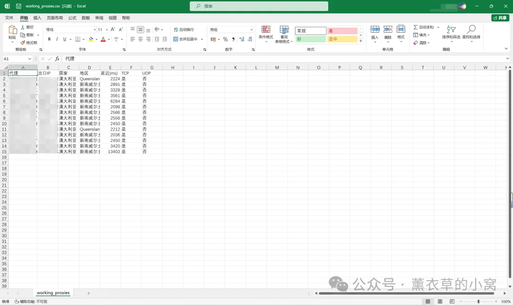This screenshot has height=305, width=513.
Task: Click the percent style % icon
Action: [x=226, y=39]
